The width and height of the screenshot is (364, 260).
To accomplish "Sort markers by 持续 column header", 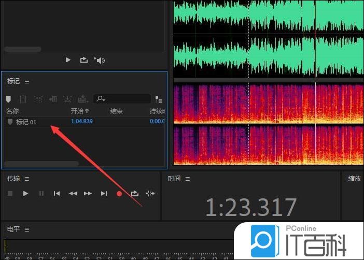I will pyautogui.click(x=157, y=111).
